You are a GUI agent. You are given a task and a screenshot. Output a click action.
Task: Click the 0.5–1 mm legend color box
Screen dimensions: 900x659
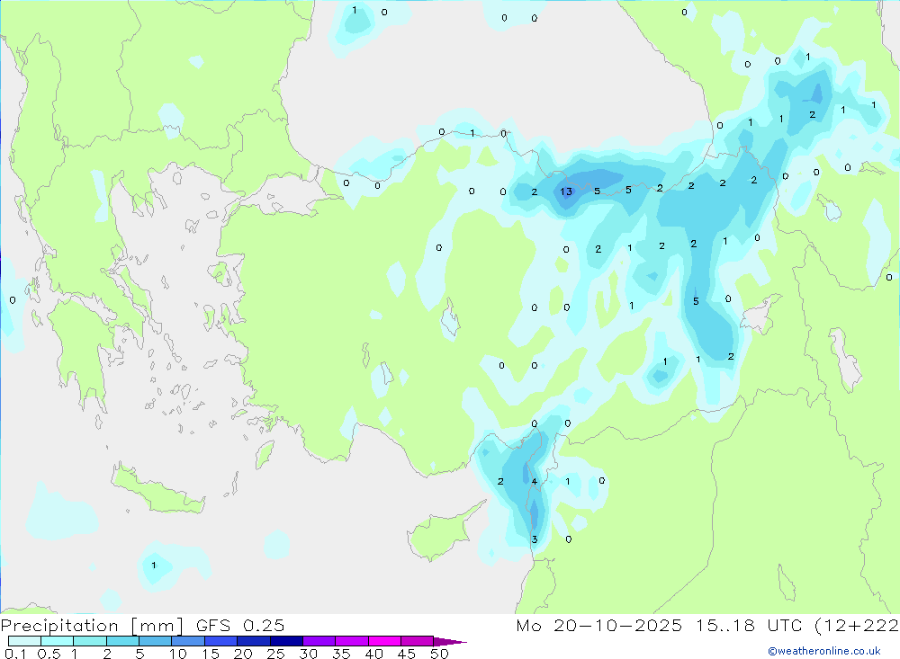tap(58, 641)
